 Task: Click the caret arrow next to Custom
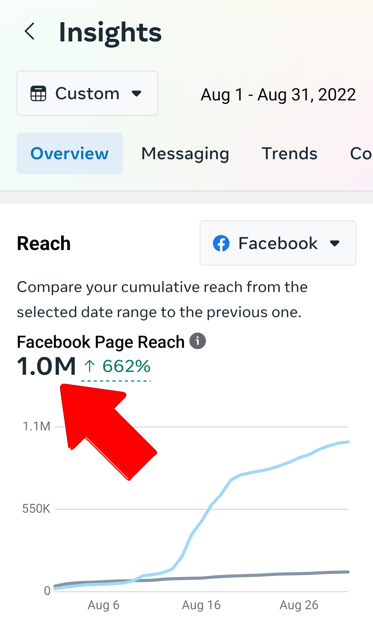point(137,93)
